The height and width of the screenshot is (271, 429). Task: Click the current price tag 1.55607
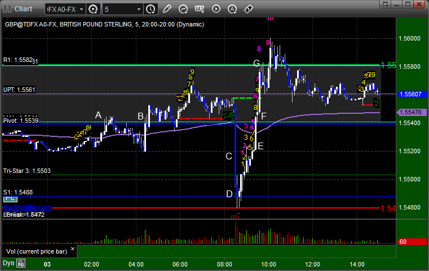tap(412, 94)
